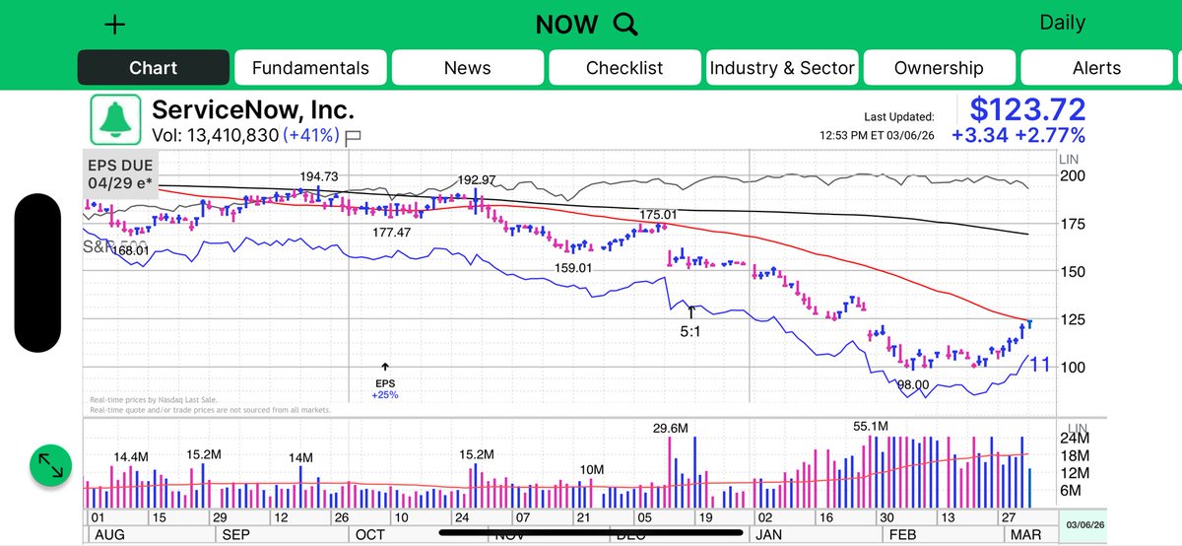This screenshot has height=546, width=1182.
Task: Tap the 194.73 high price label
Action: pyautogui.click(x=319, y=176)
